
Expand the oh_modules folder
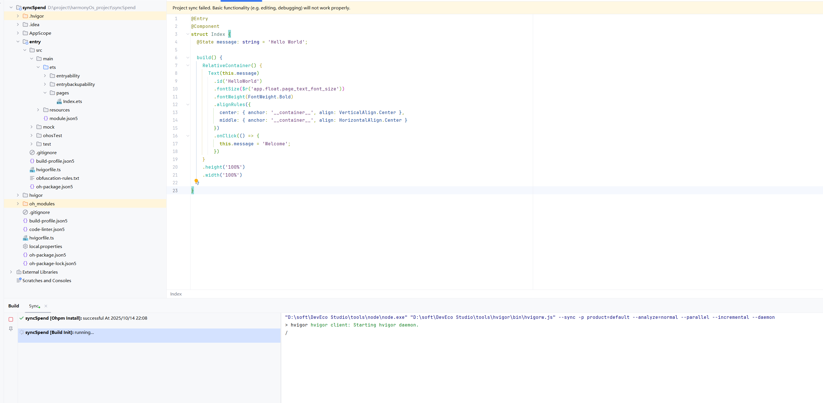[x=18, y=204]
